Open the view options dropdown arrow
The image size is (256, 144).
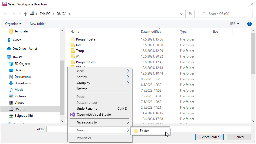pos(238,24)
